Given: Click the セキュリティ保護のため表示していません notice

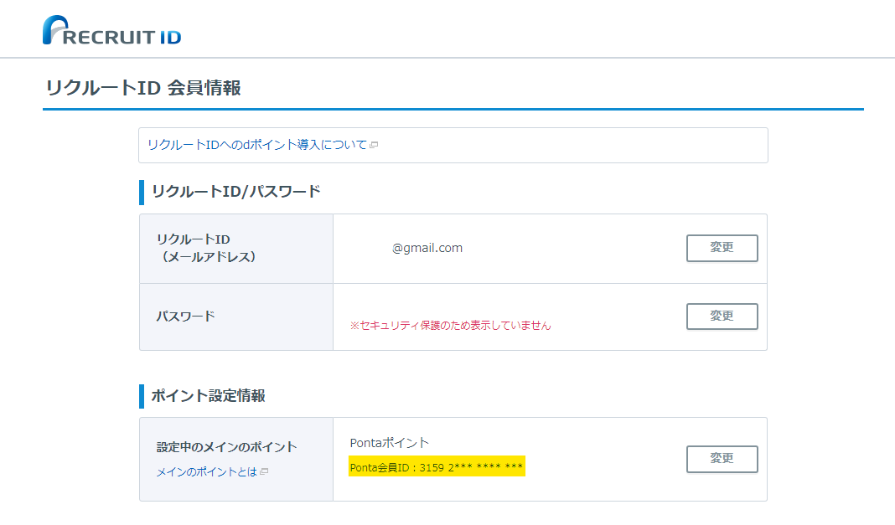Looking at the screenshot, I should pos(450,326).
